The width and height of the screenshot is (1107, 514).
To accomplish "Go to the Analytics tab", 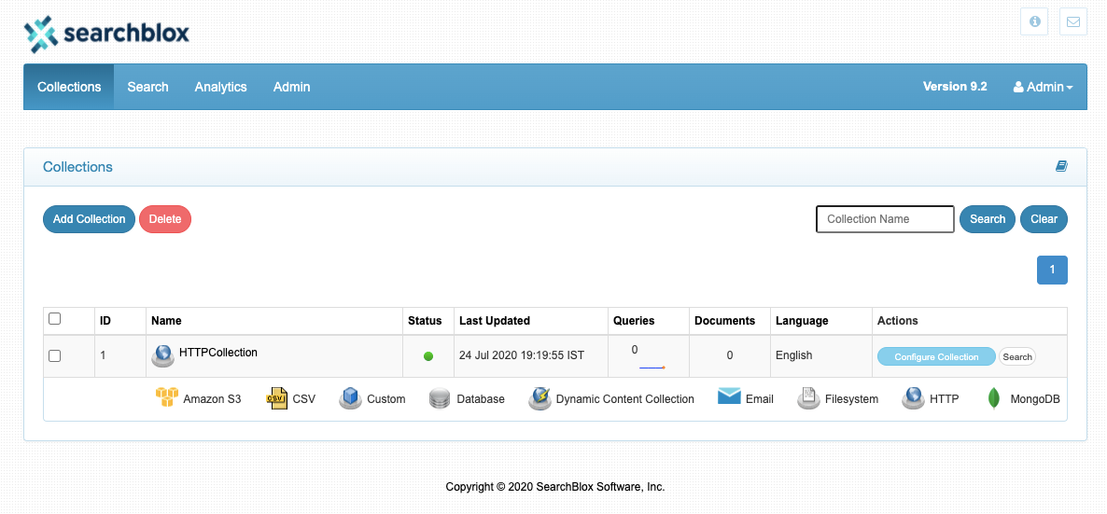I will click(221, 87).
